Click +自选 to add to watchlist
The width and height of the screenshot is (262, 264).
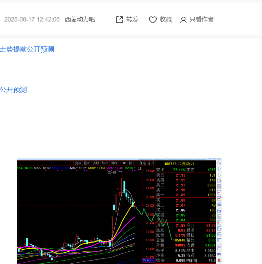point(141,163)
